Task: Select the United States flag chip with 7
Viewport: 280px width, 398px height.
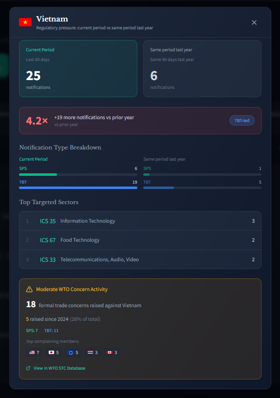Action: tap(34, 352)
